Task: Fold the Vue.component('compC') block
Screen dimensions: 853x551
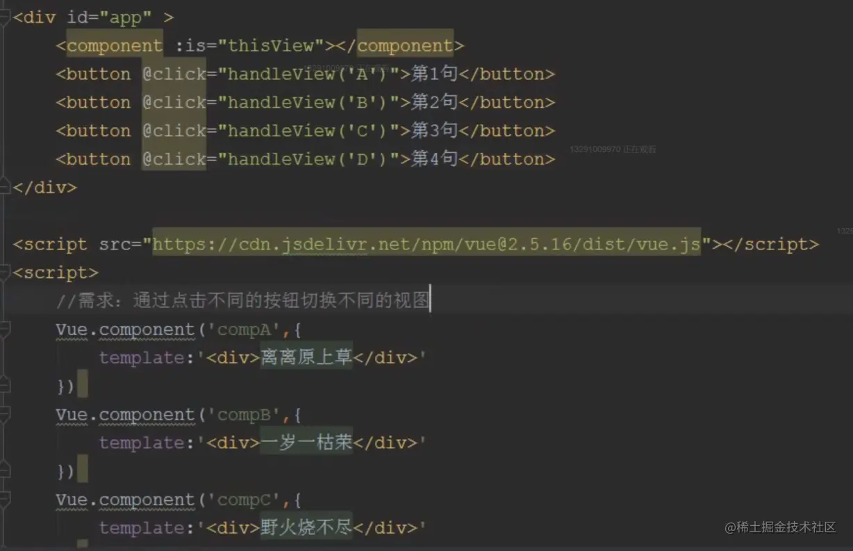Action: click(x=5, y=500)
